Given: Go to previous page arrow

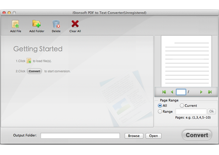Looking at the screenshot, I should click(172, 92).
